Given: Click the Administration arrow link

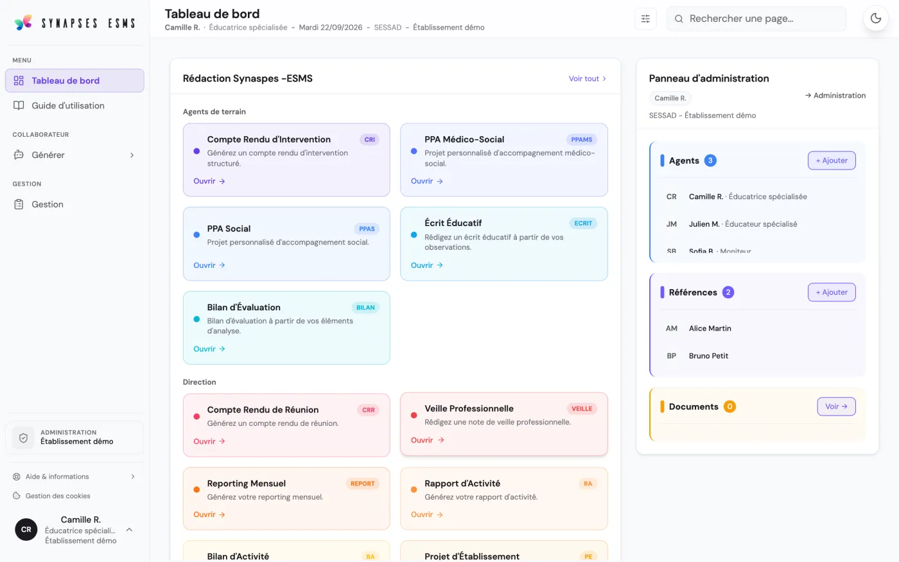Looking at the screenshot, I should coord(835,96).
